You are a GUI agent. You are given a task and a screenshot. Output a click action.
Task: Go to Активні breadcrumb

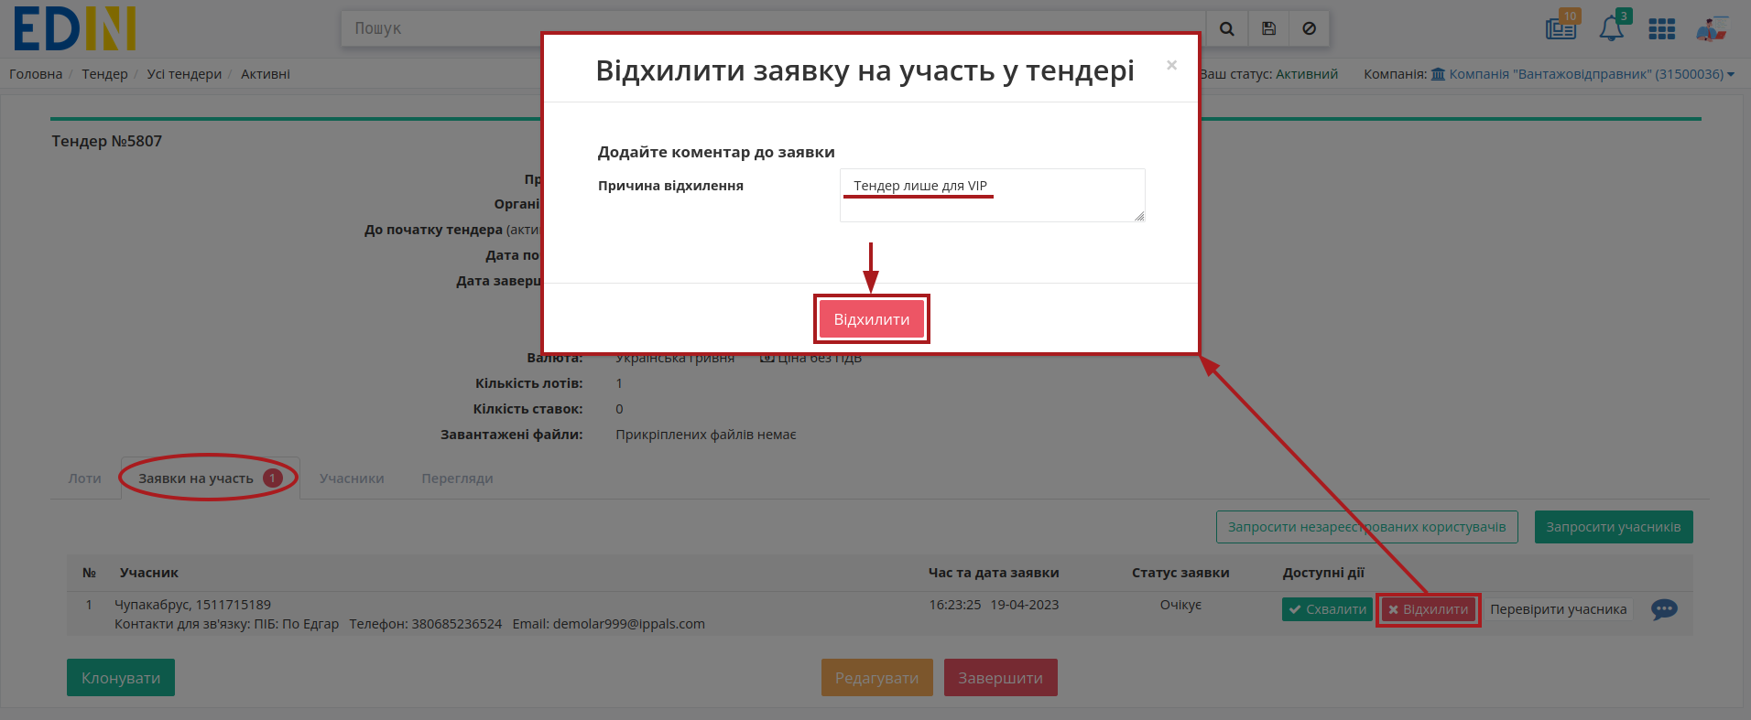(266, 74)
